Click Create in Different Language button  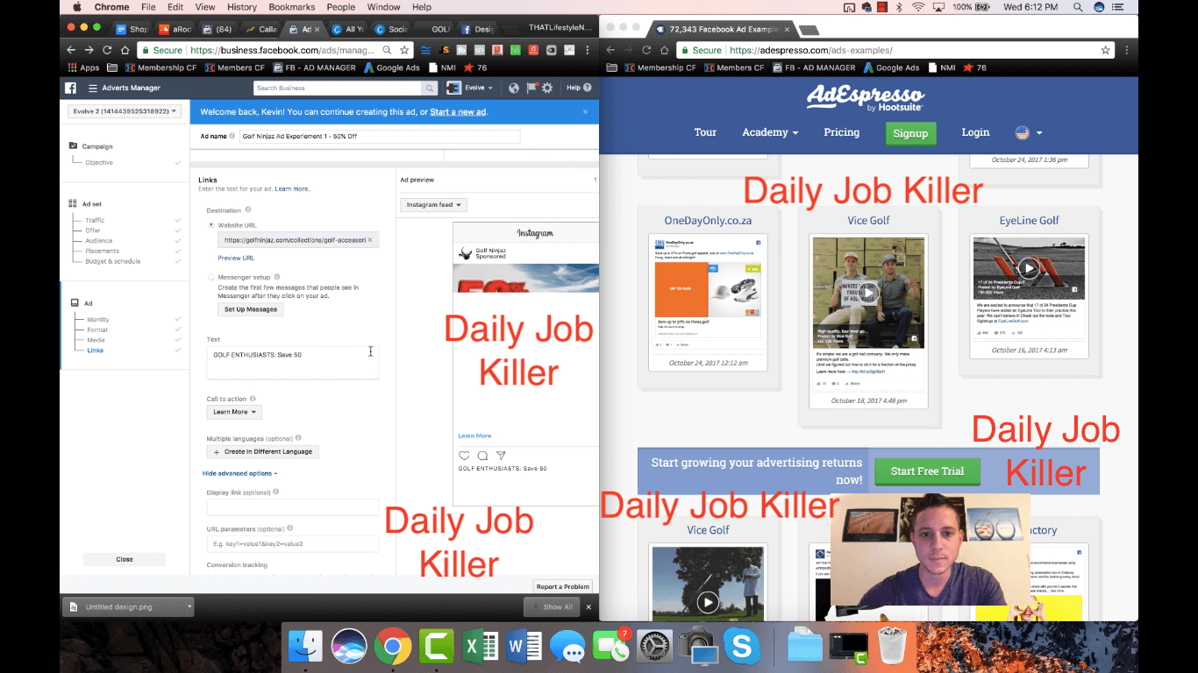point(263,452)
